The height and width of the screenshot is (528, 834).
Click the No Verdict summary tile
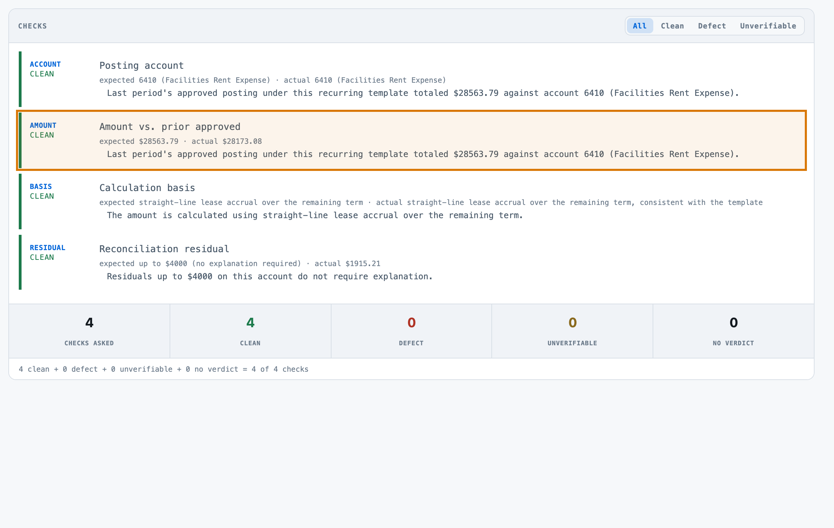734,331
